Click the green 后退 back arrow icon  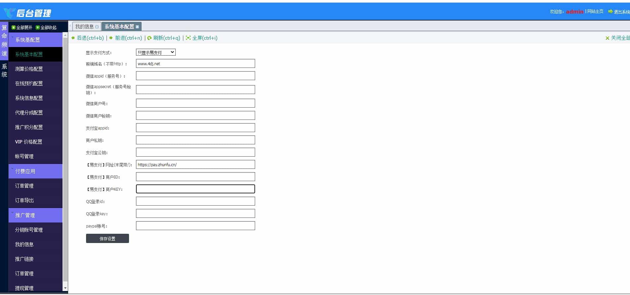(x=73, y=38)
